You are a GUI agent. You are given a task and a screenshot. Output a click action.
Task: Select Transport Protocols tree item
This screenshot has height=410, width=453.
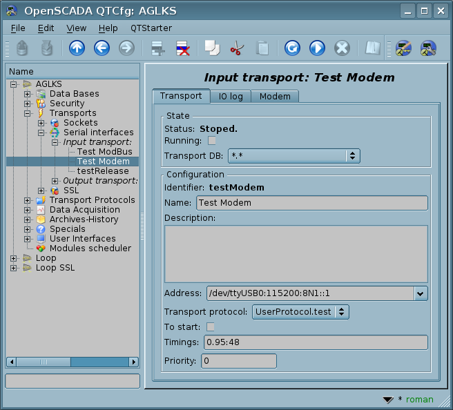pyautogui.click(x=92, y=200)
